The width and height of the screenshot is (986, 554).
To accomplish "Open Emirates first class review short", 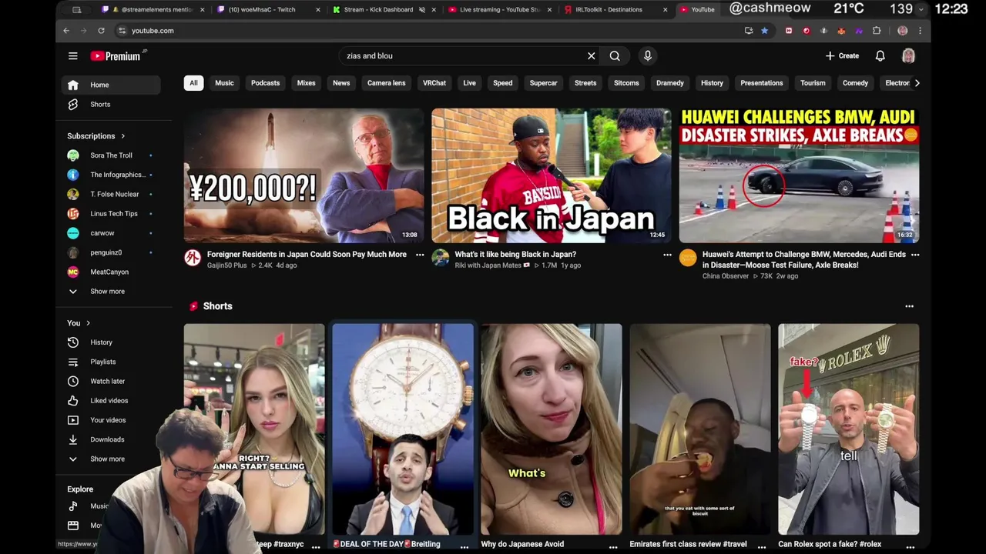I will point(699,429).
